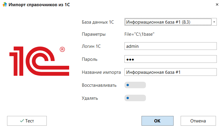The width and height of the screenshot is (223, 131).
Task: Toggle the Восстанавливать switch
Action: click(135, 85)
